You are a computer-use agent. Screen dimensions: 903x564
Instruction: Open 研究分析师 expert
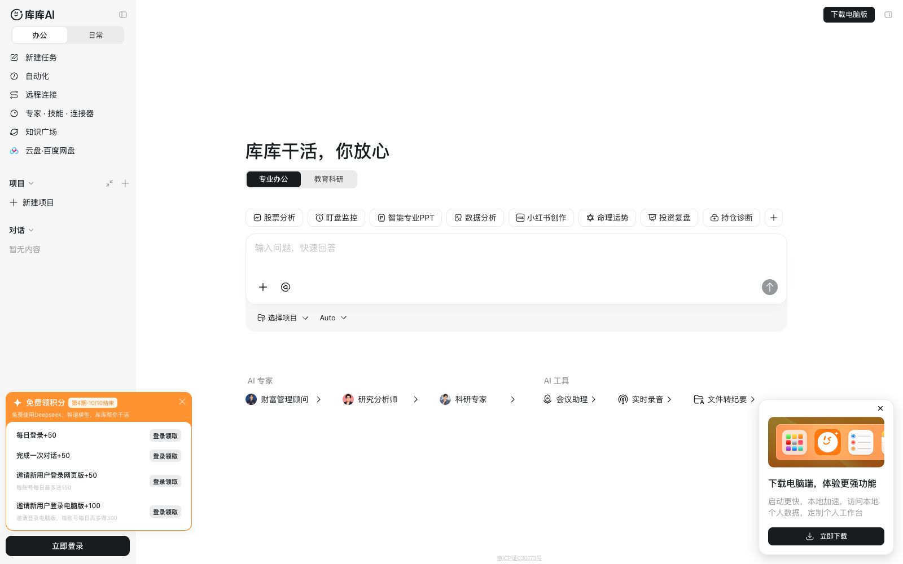[380, 399]
